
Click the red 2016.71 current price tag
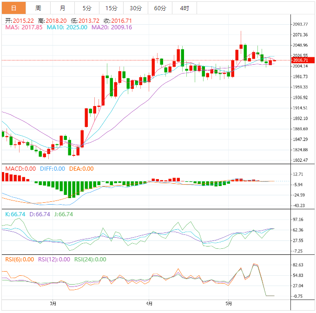pos(301,60)
